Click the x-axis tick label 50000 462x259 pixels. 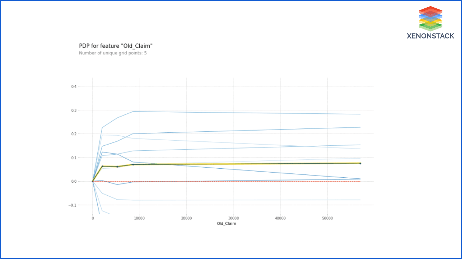click(x=327, y=218)
